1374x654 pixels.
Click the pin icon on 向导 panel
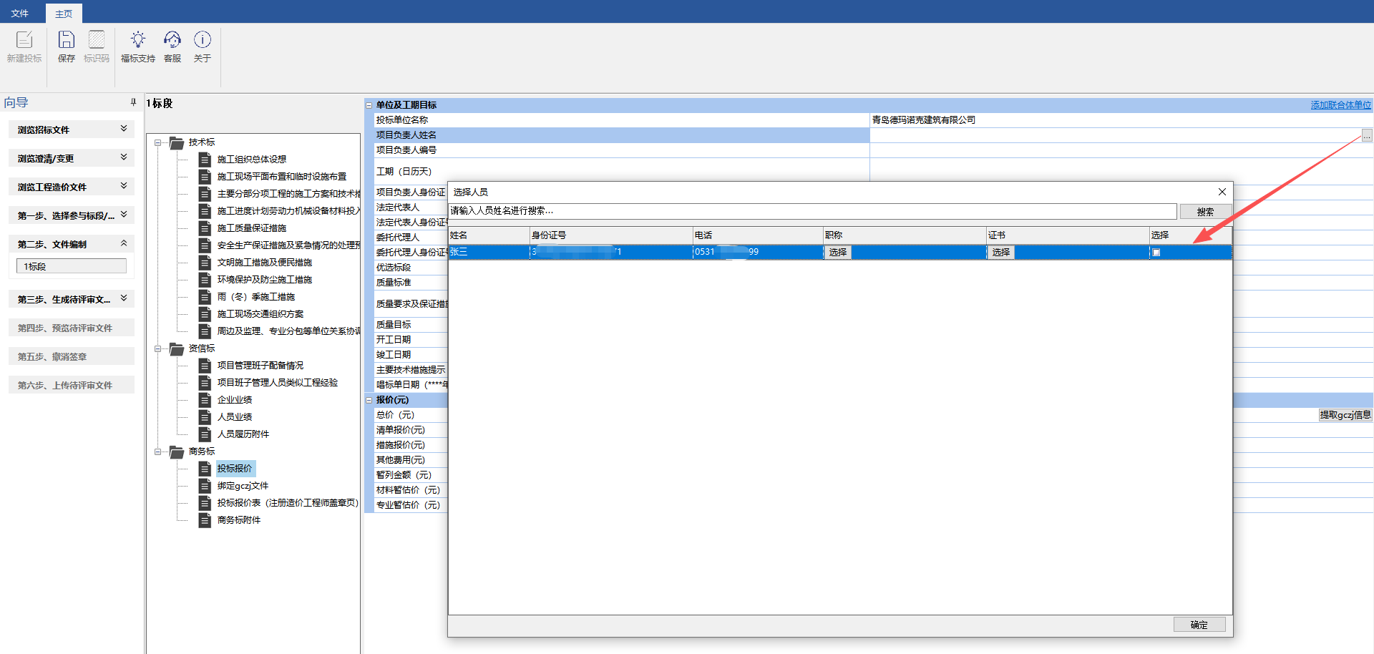[x=133, y=102]
